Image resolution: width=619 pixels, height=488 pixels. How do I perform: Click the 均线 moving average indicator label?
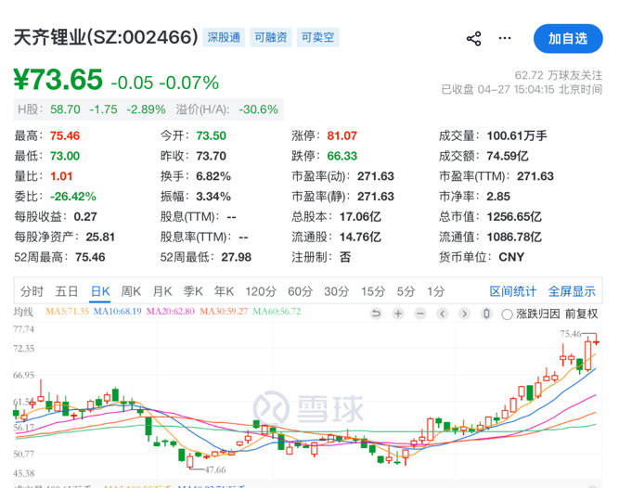click(24, 312)
